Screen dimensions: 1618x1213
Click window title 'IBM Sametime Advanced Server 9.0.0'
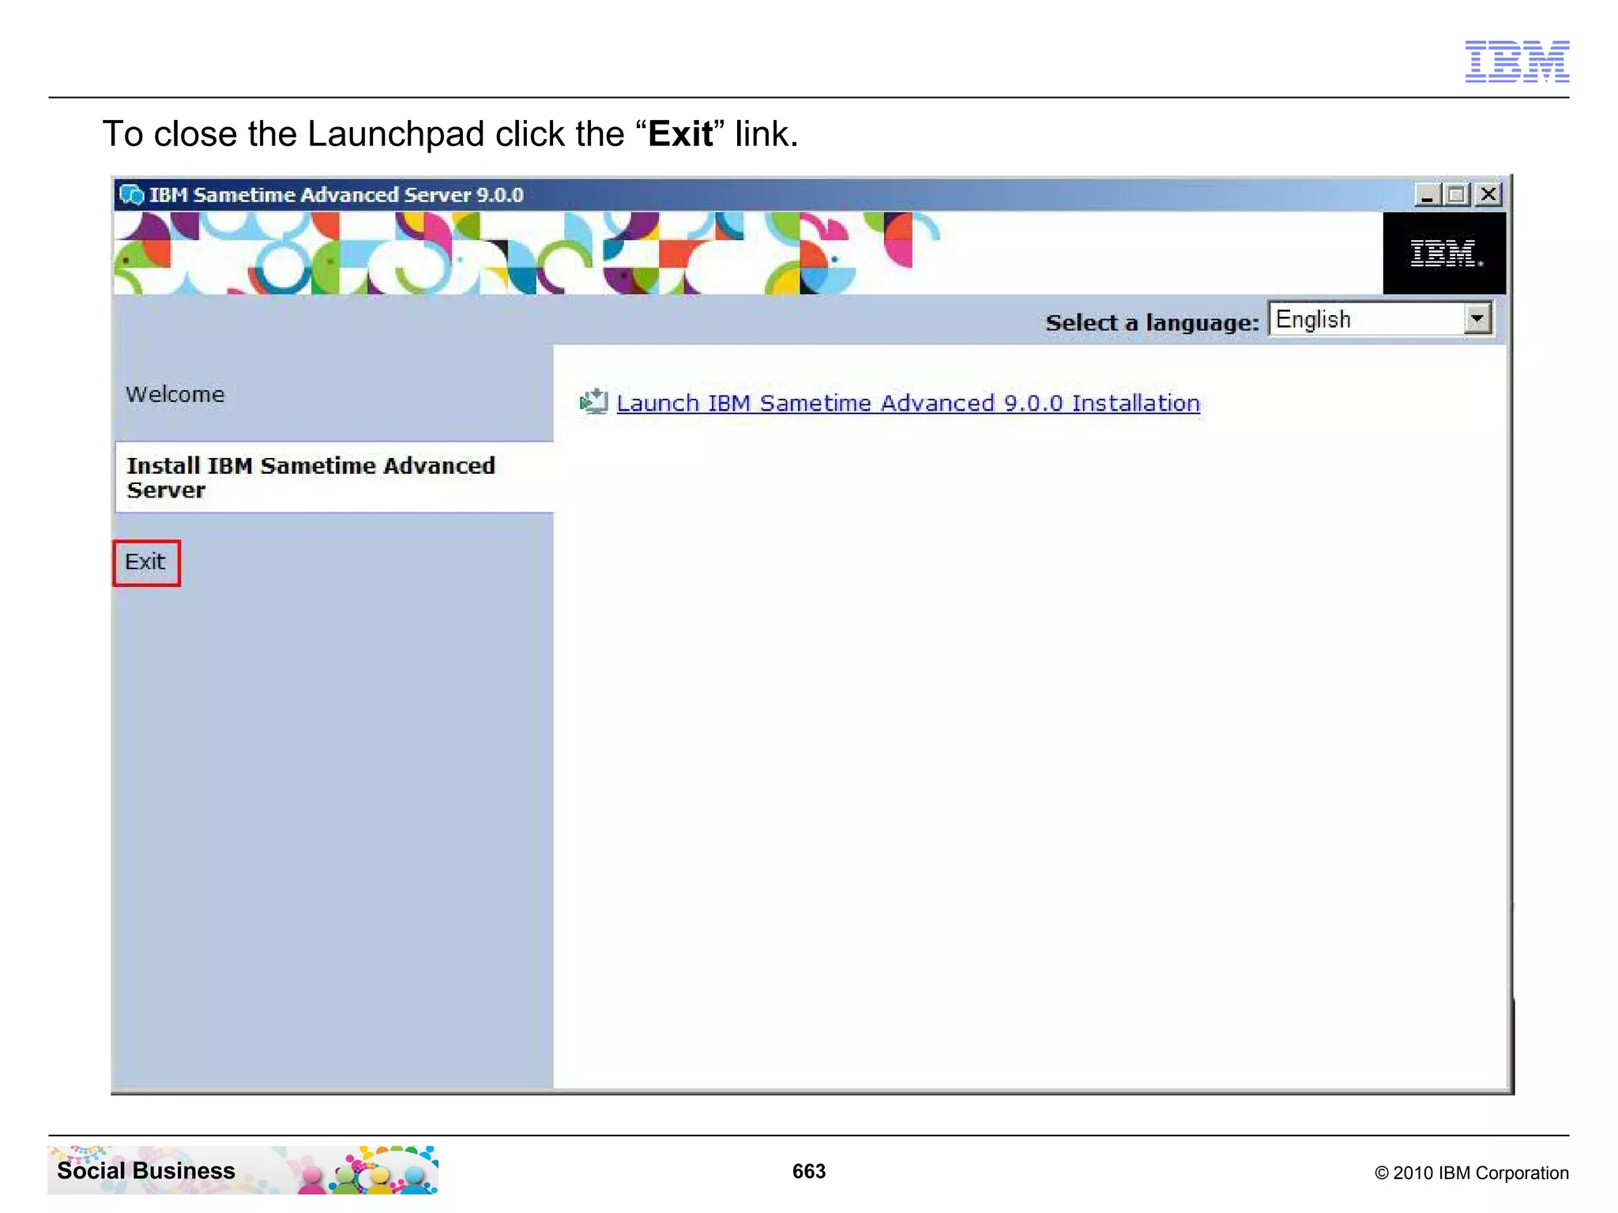[337, 195]
